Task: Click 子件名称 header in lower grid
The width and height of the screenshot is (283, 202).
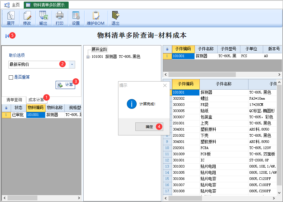Action: click(x=224, y=84)
